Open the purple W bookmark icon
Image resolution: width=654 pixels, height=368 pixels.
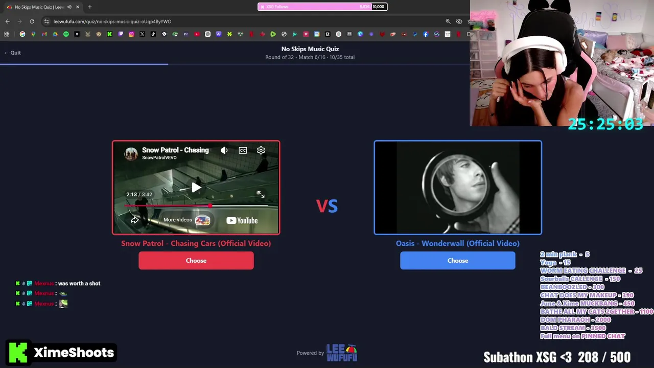(219, 34)
